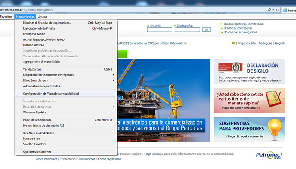The height and width of the screenshot is (169, 296).
Task: Switch language to English
Action: 280,44
